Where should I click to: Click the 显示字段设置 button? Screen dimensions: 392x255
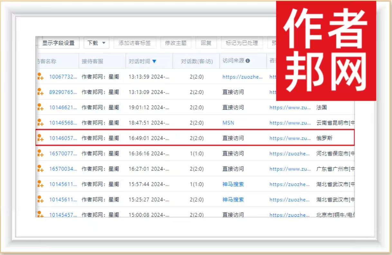[58, 43]
